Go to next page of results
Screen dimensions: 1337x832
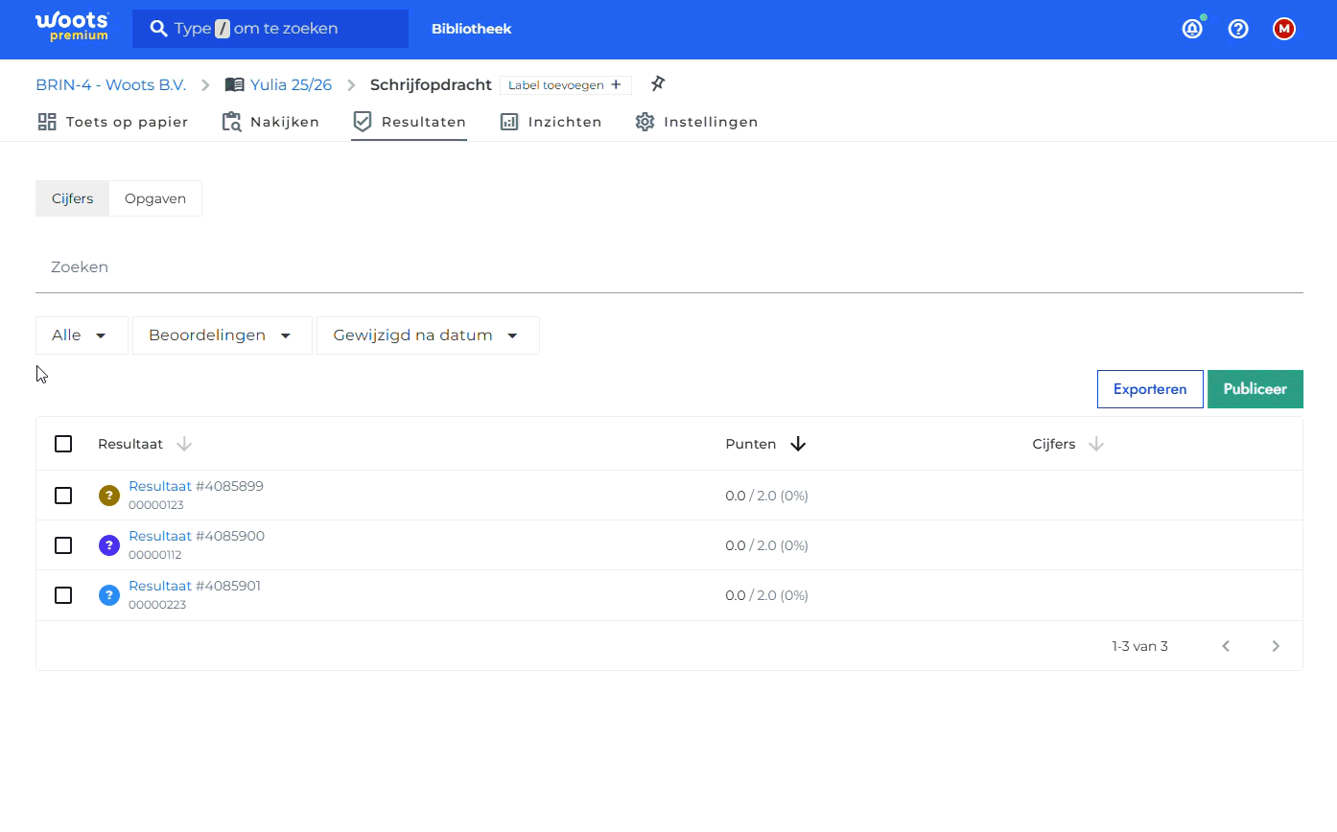(1276, 646)
